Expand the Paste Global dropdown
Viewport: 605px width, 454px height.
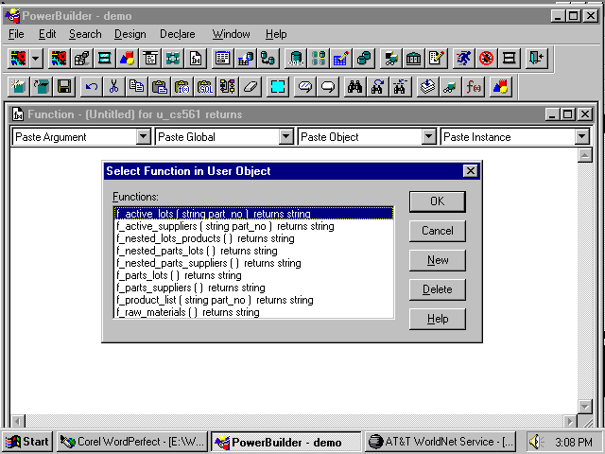[285, 136]
